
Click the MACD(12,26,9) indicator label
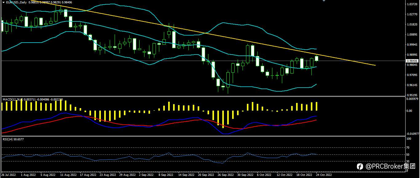(x=13, y=99)
